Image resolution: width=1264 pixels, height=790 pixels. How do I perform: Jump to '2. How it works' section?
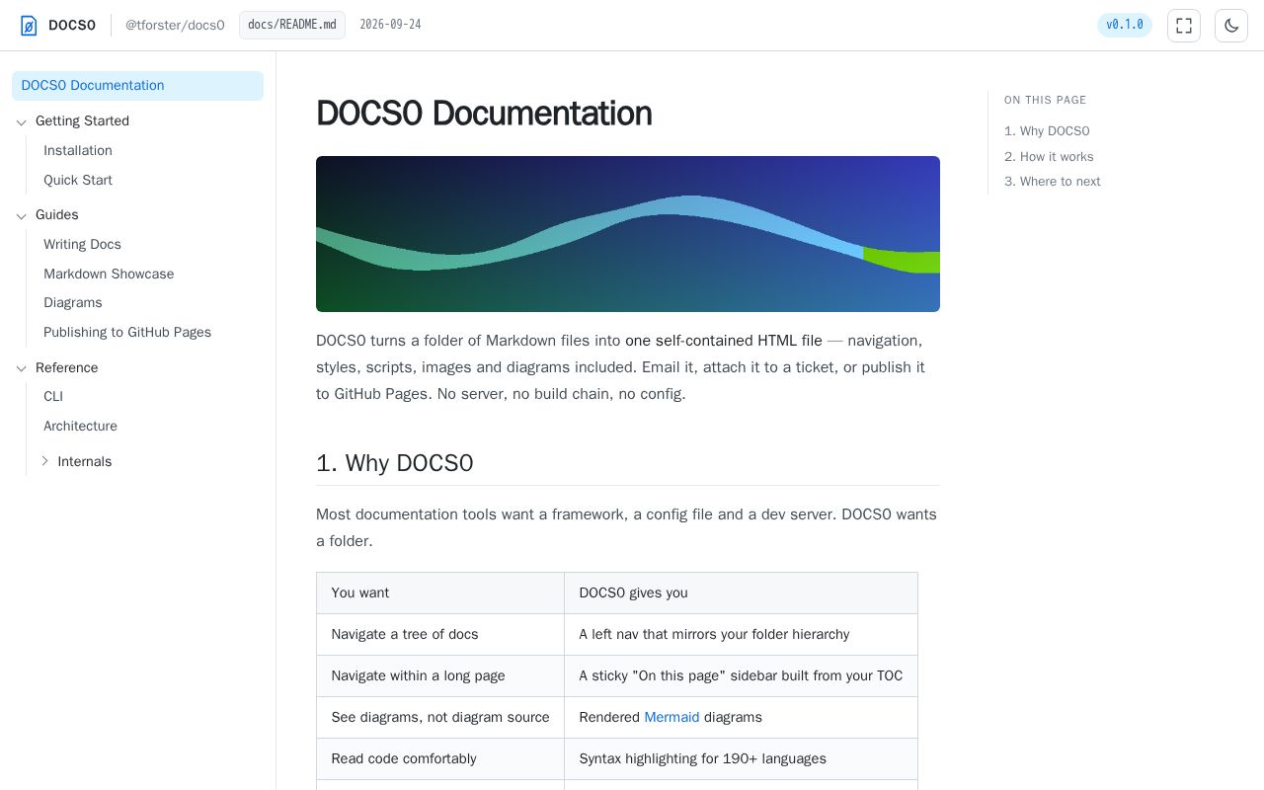[x=1049, y=156]
